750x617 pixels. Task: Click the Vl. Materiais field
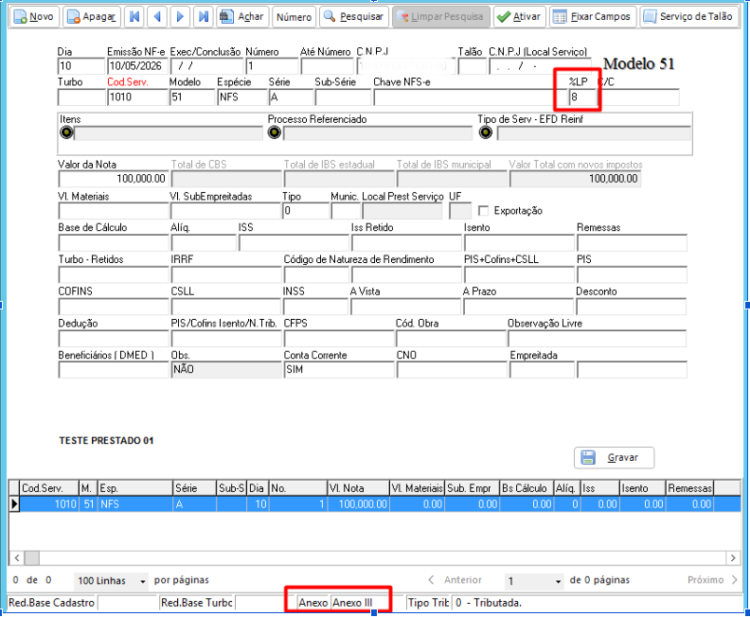coord(114,211)
